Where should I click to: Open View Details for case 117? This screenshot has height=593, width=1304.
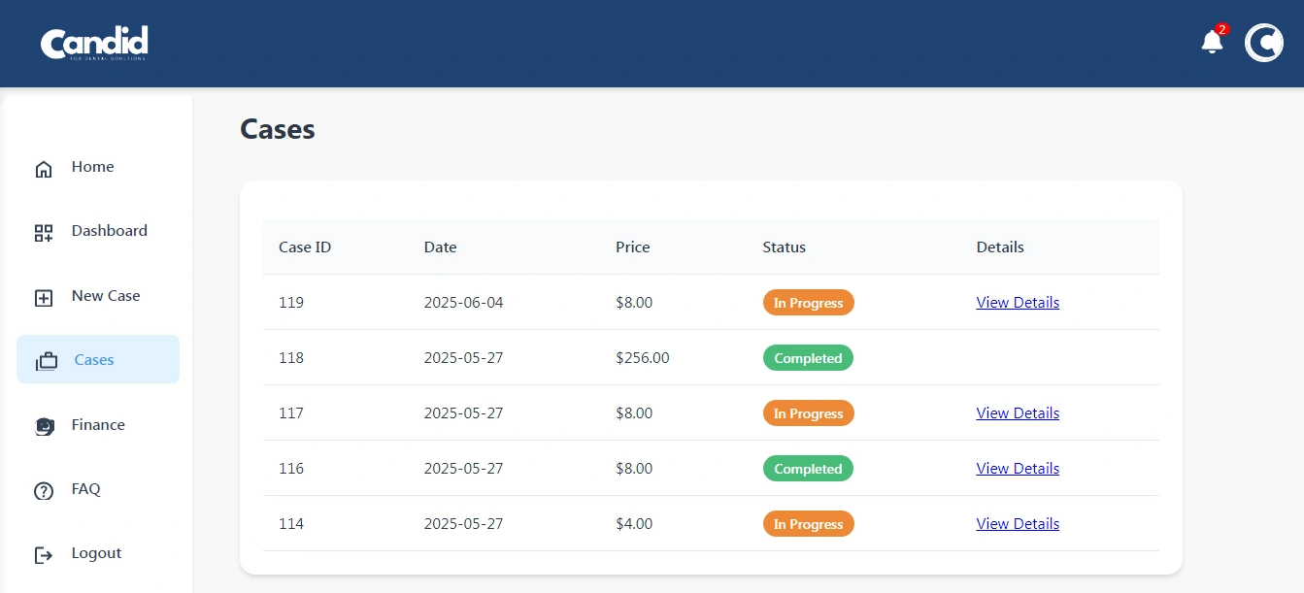coord(1017,413)
